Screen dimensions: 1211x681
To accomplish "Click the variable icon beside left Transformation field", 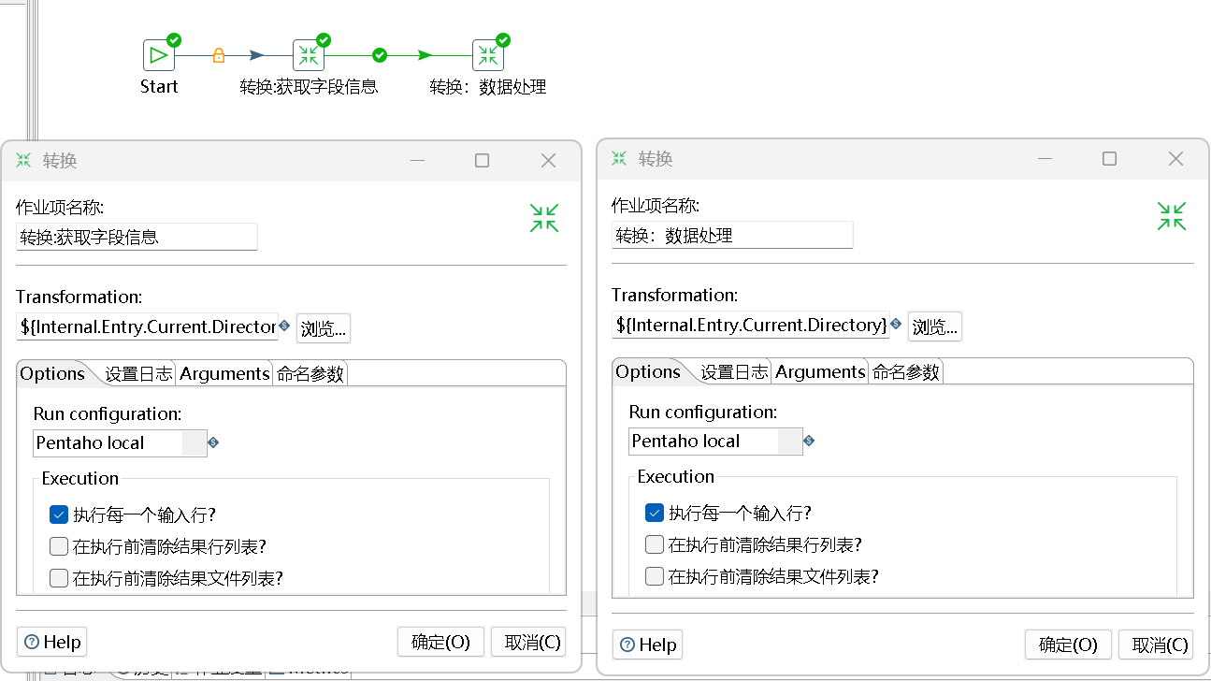I will coord(284,326).
